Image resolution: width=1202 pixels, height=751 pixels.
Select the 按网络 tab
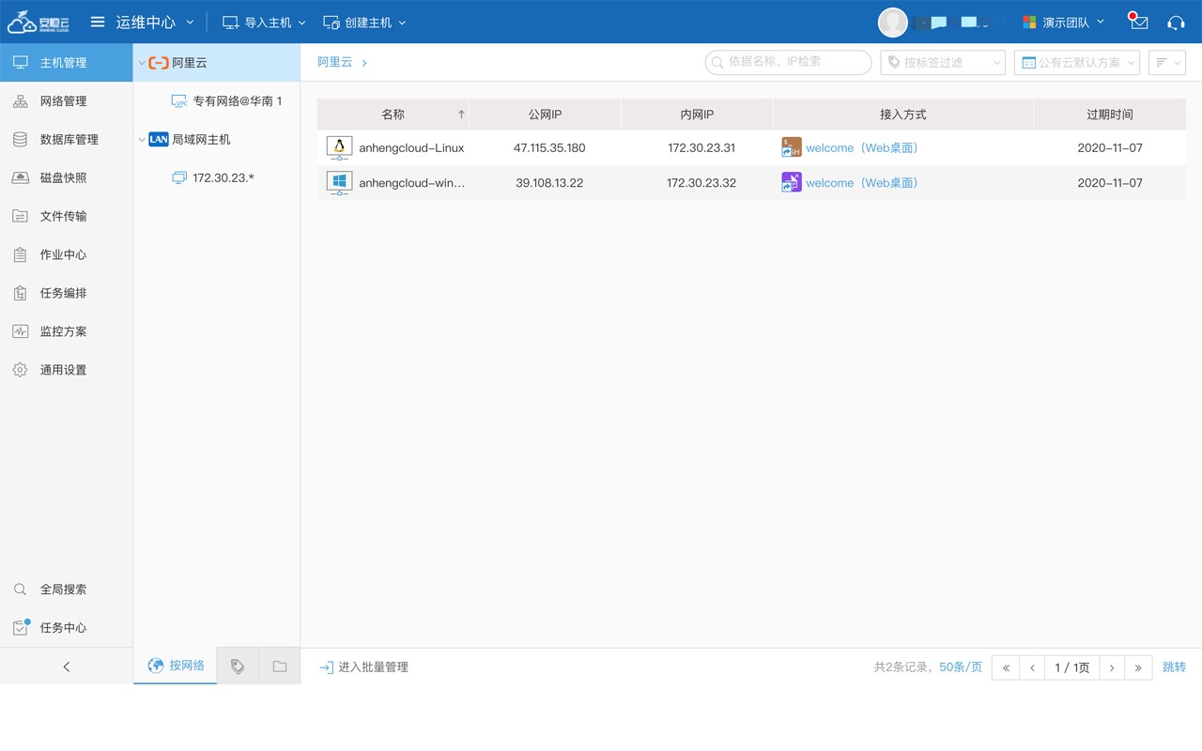pos(176,666)
